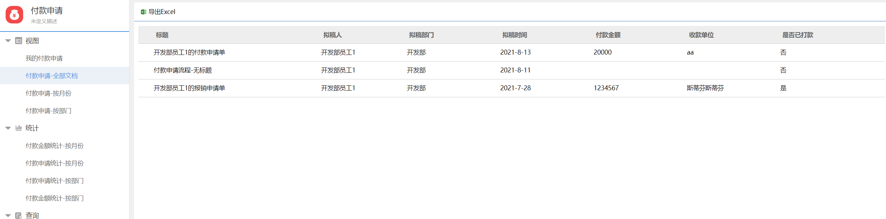Image resolution: width=886 pixels, height=219 pixels.
Task: Open 付款申请-按部门 view
Action: [x=48, y=111]
